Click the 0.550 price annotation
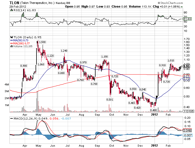Screen dimensions: 195x148 (133, 89)
